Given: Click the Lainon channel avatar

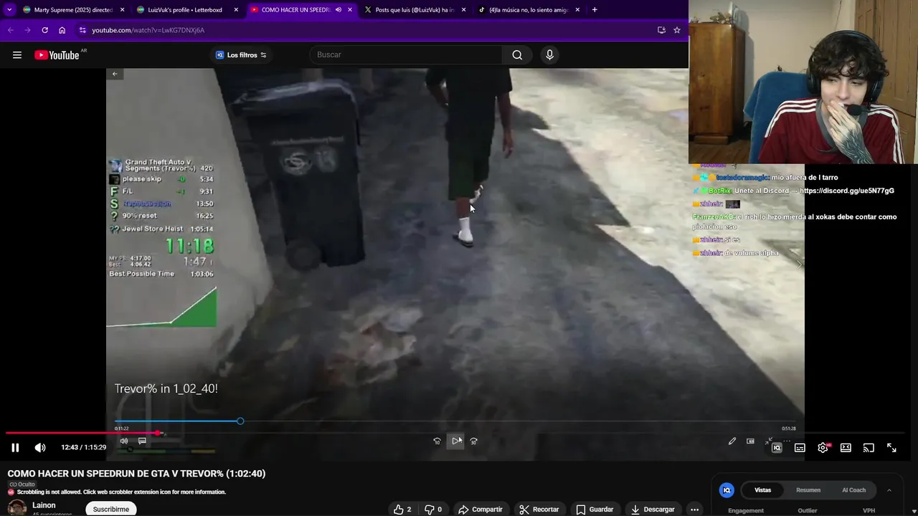Looking at the screenshot, I should pyautogui.click(x=17, y=508).
